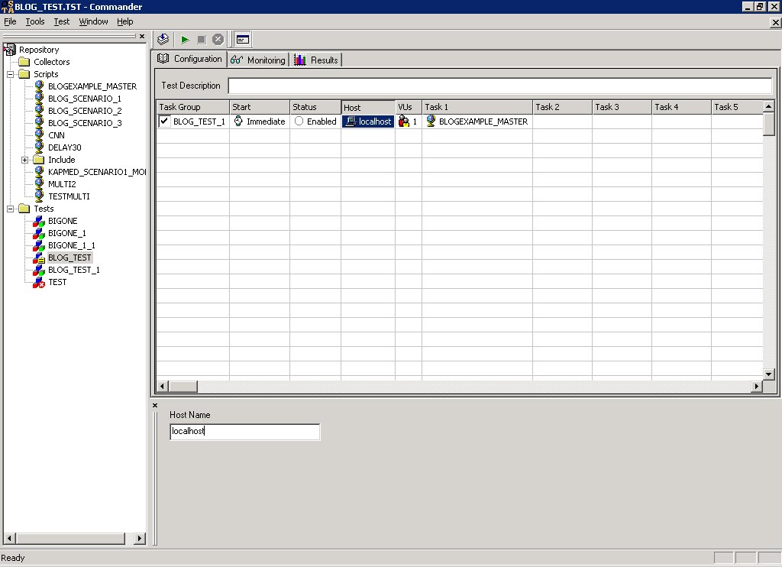Collapse the Tests folder node
Image resolution: width=782 pixels, height=567 pixels.
tap(10, 209)
